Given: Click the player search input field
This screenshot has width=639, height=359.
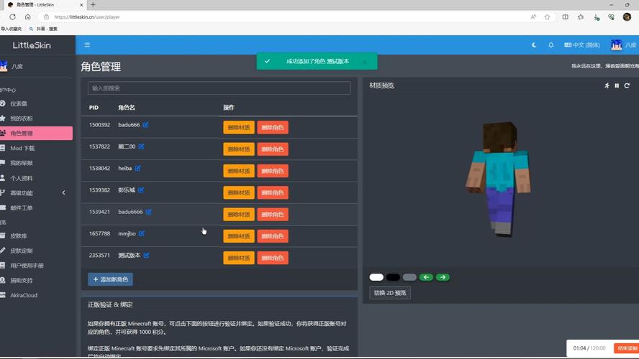Looking at the screenshot, I should point(219,88).
